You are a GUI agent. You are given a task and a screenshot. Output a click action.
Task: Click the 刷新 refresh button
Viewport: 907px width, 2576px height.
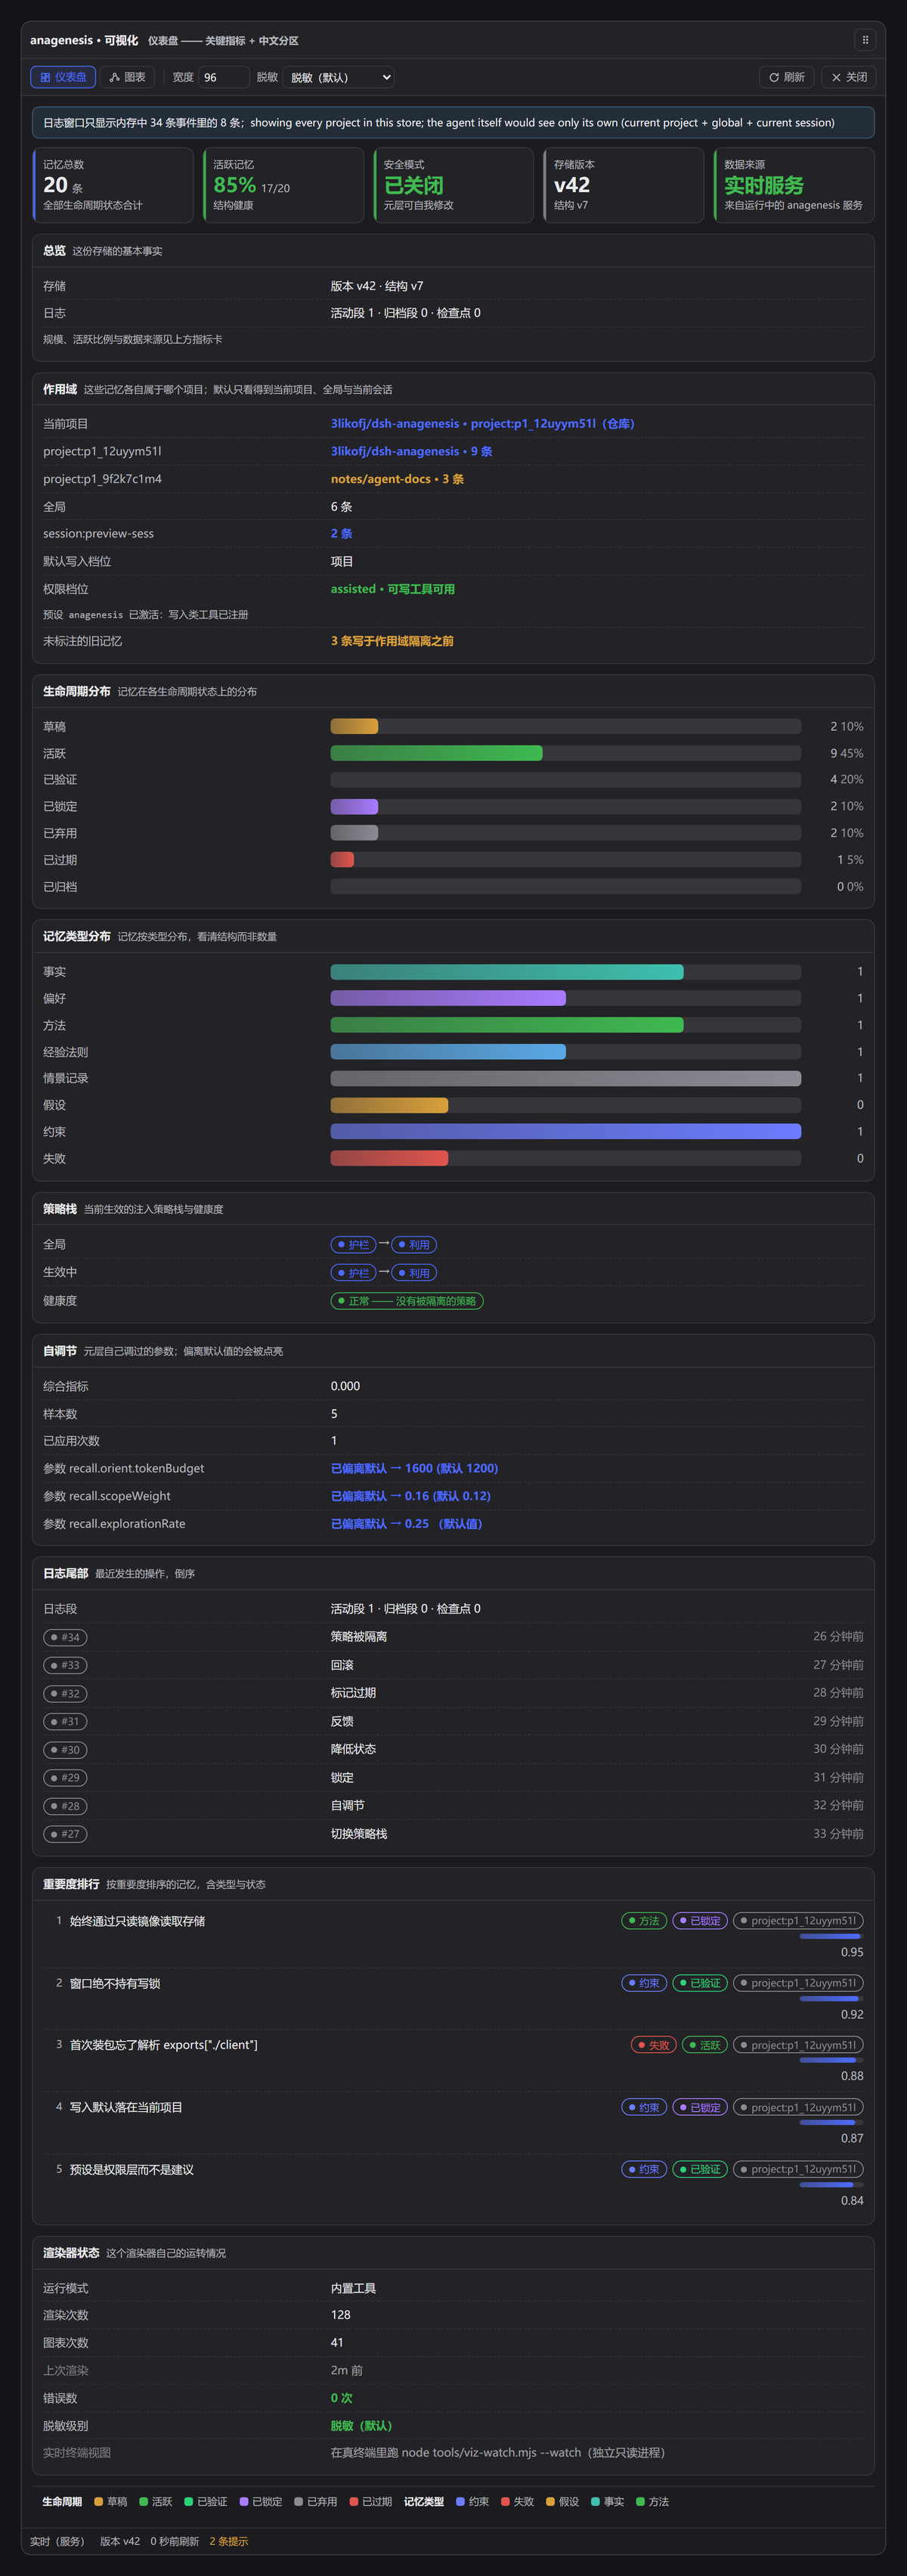[x=787, y=77]
